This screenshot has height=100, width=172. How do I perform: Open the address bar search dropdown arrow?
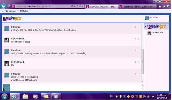[x=75, y=6]
